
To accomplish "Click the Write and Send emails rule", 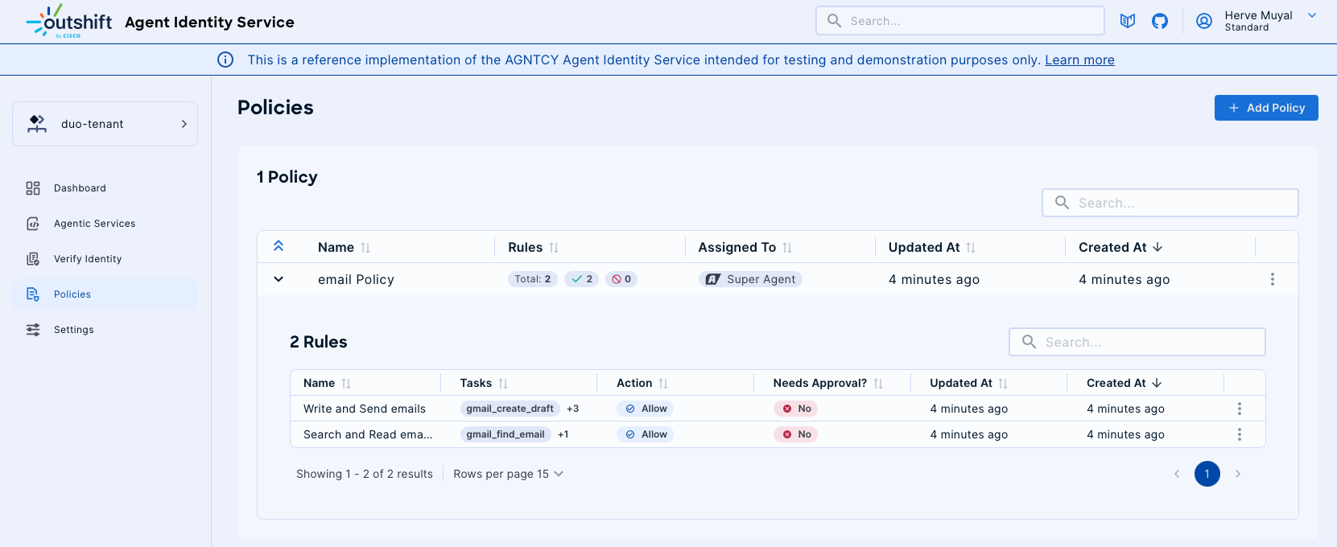I will 365,409.
